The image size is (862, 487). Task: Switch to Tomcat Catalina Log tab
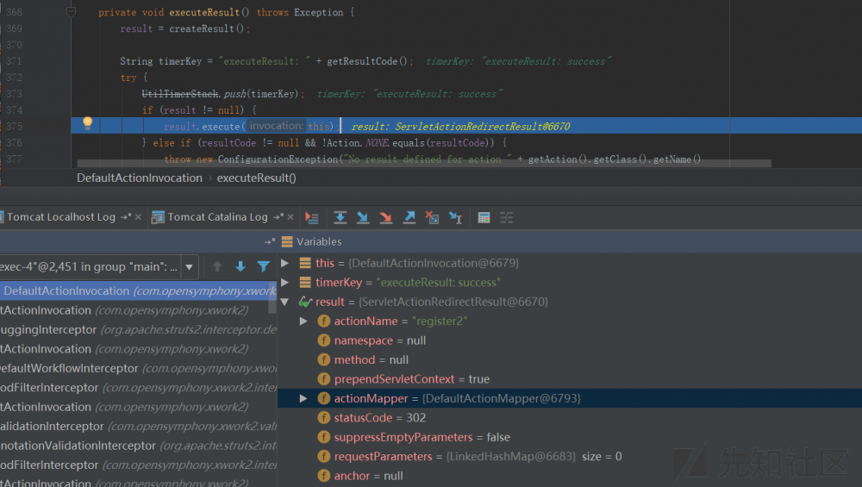click(217, 217)
